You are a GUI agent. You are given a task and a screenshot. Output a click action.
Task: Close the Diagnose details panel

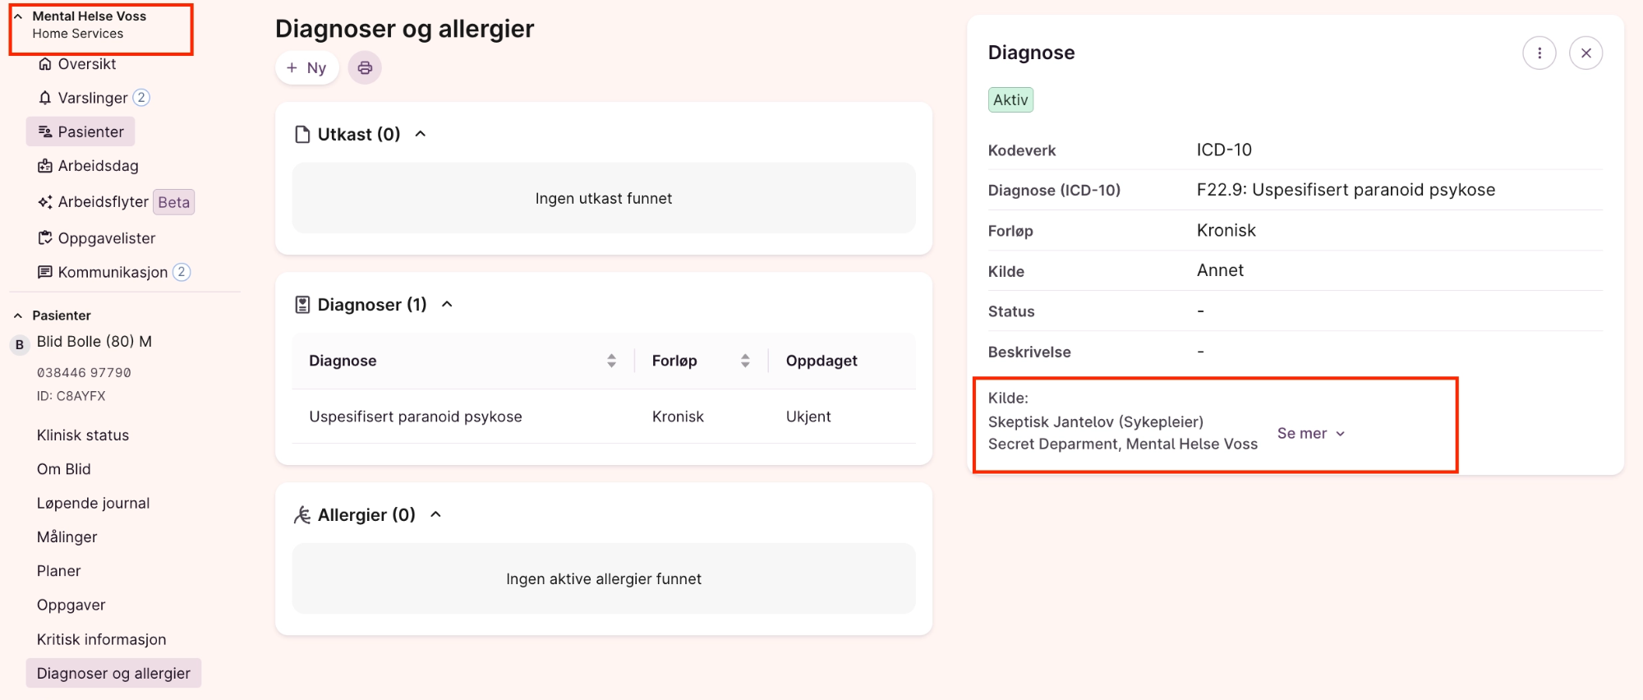[1585, 53]
